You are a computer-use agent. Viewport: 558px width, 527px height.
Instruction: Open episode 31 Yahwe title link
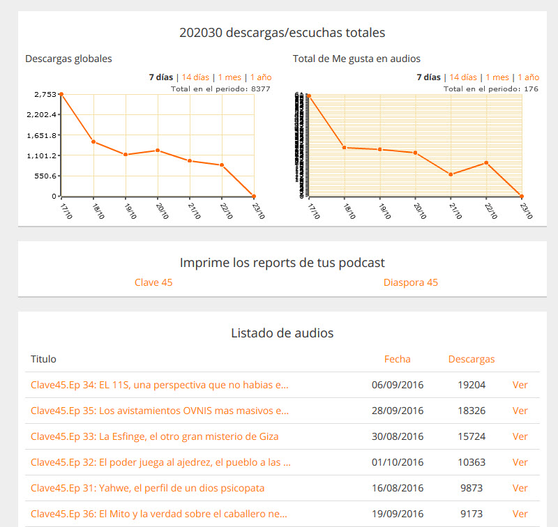point(147,488)
